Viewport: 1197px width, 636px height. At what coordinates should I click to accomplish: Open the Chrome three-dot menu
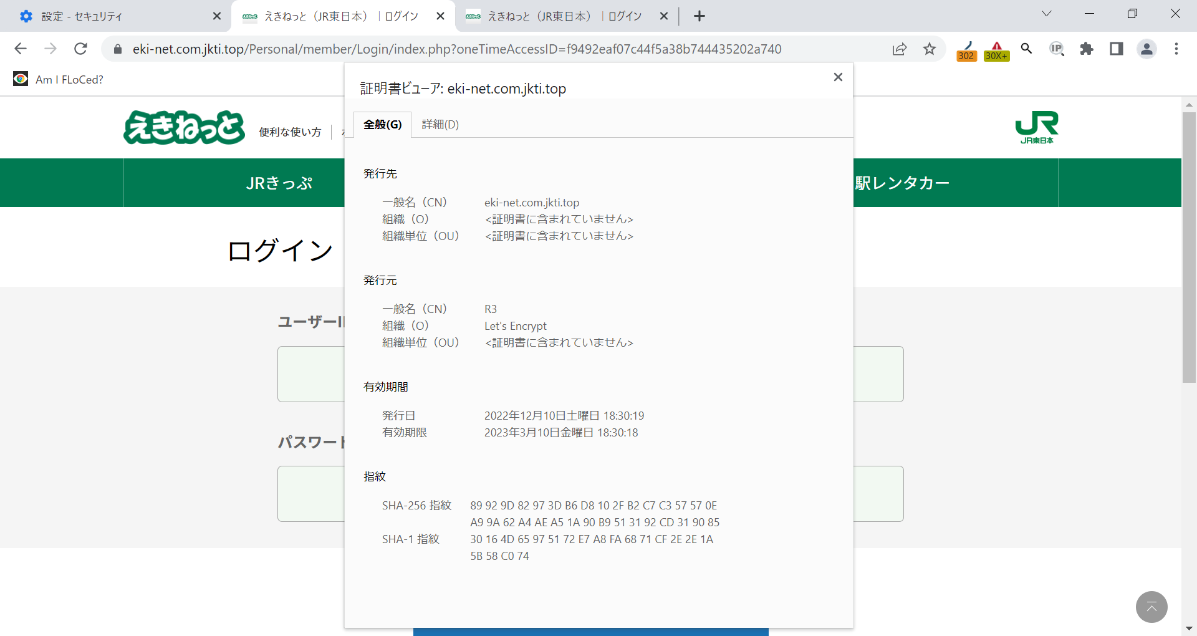tap(1176, 49)
